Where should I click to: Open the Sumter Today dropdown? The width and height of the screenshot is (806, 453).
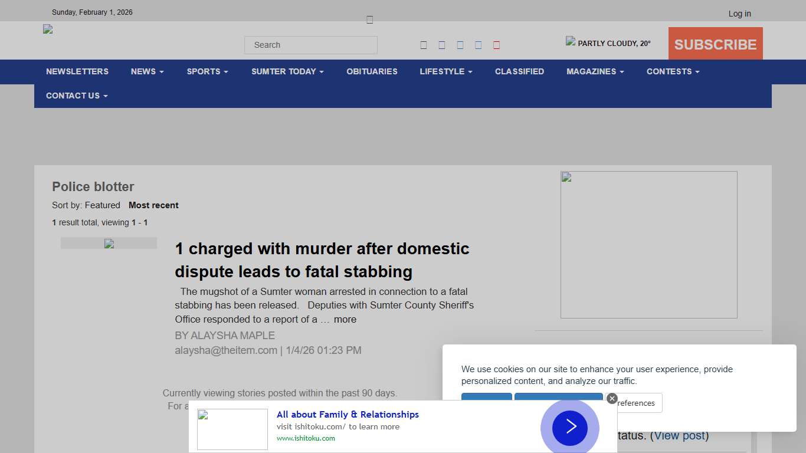pyautogui.click(x=287, y=71)
